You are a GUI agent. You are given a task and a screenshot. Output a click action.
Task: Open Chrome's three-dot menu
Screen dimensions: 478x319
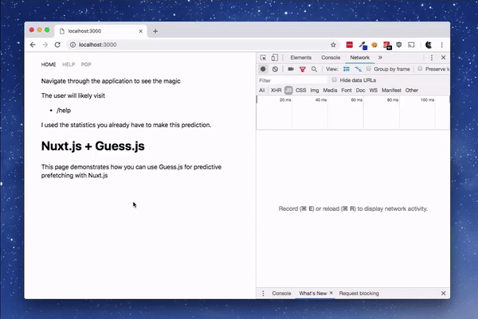pos(441,45)
